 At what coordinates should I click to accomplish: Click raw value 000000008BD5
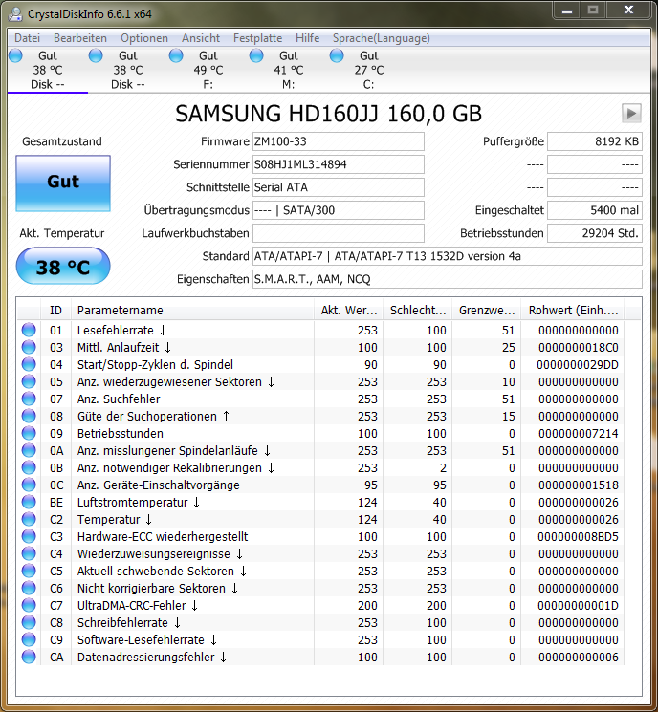click(578, 537)
